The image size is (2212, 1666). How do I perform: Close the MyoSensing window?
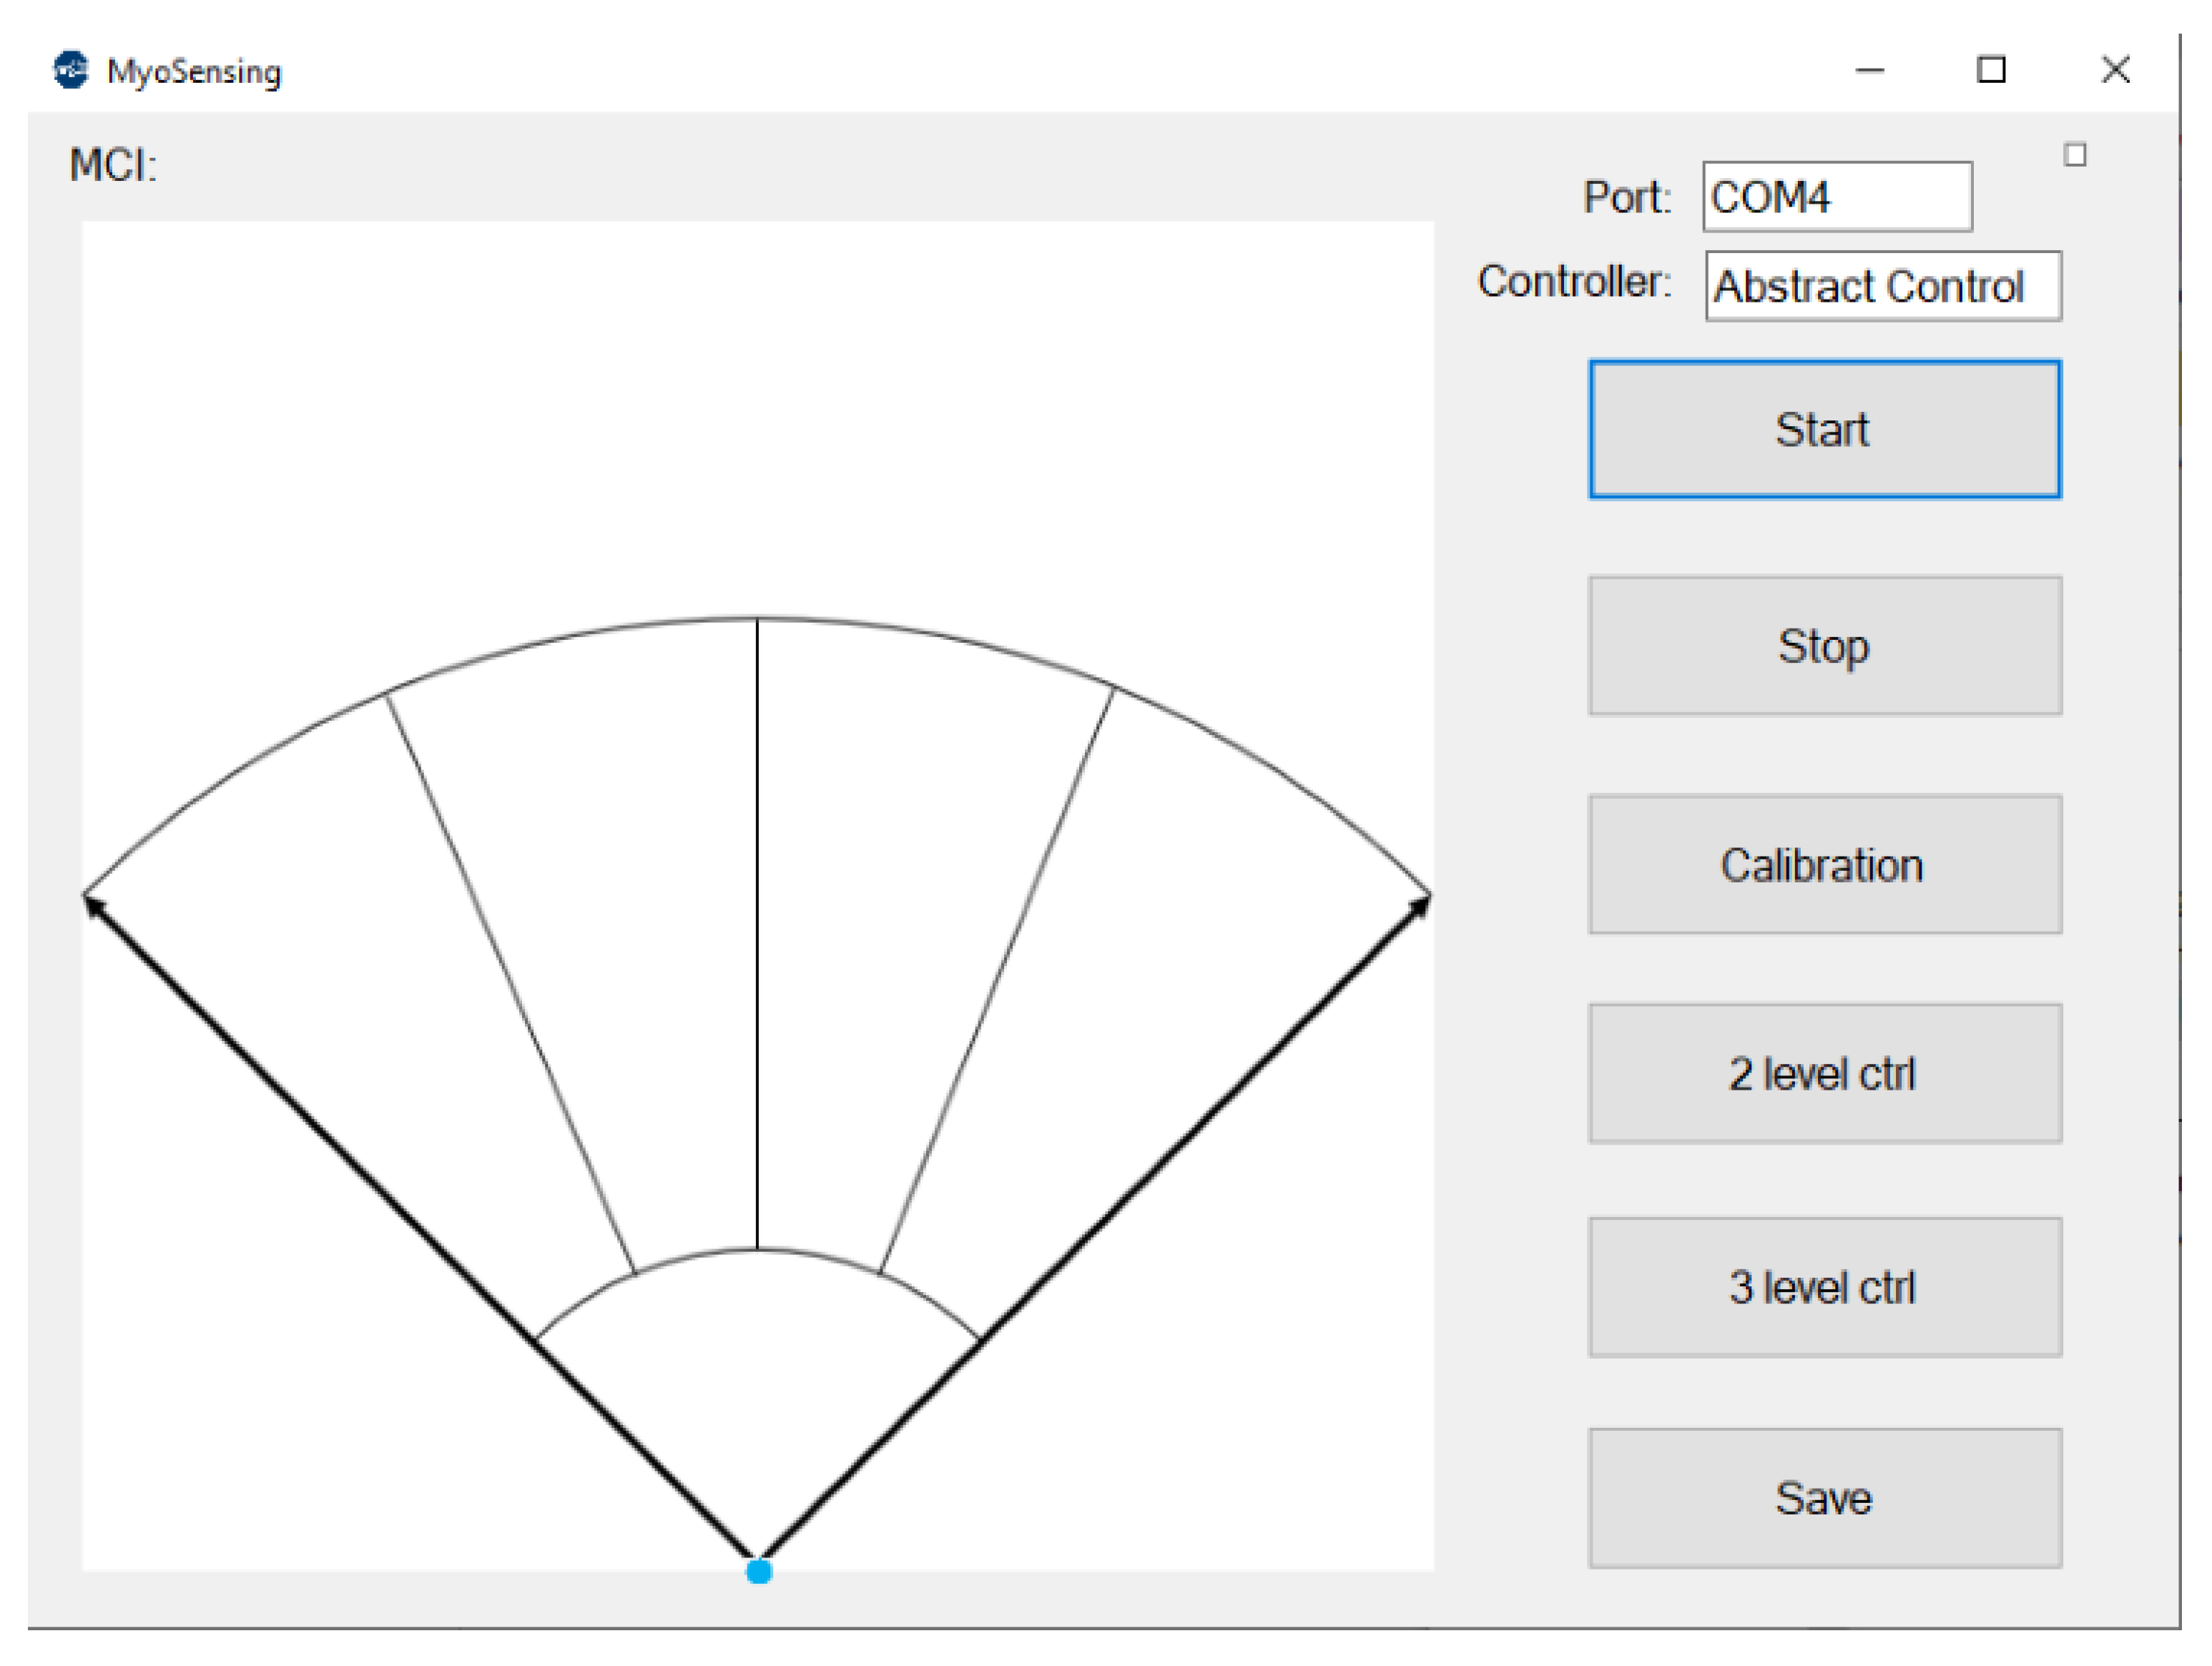tap(2115, 70)
